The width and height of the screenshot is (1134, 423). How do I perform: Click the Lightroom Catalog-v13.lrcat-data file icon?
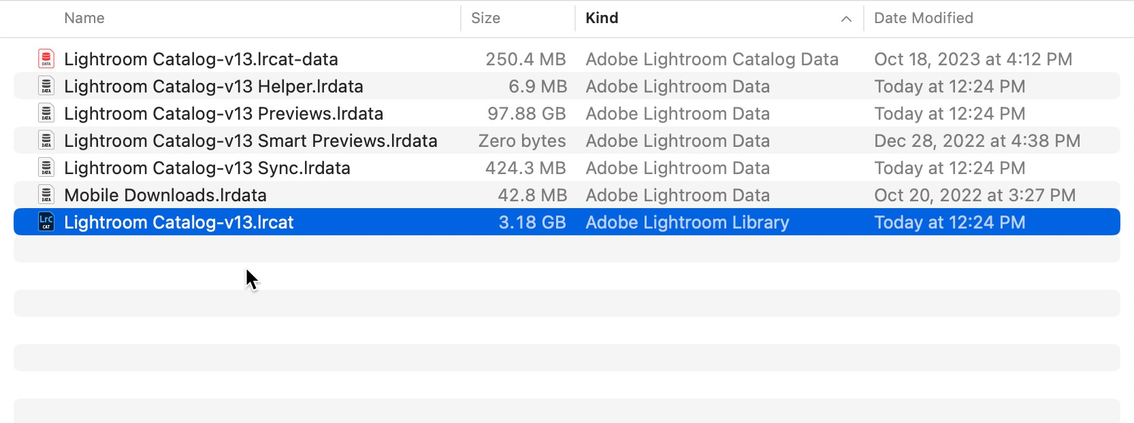pyautogui.click(x=46, y=59)
